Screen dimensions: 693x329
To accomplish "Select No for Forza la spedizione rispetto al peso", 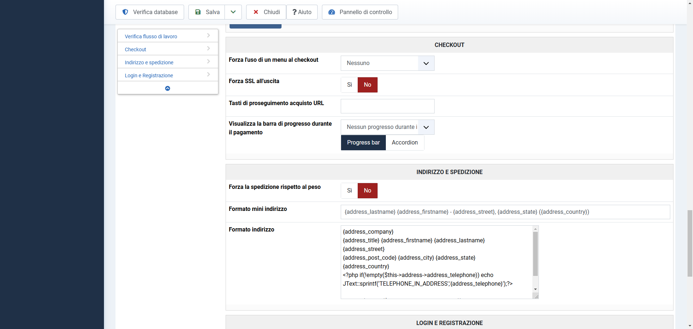I will [367, 191].
